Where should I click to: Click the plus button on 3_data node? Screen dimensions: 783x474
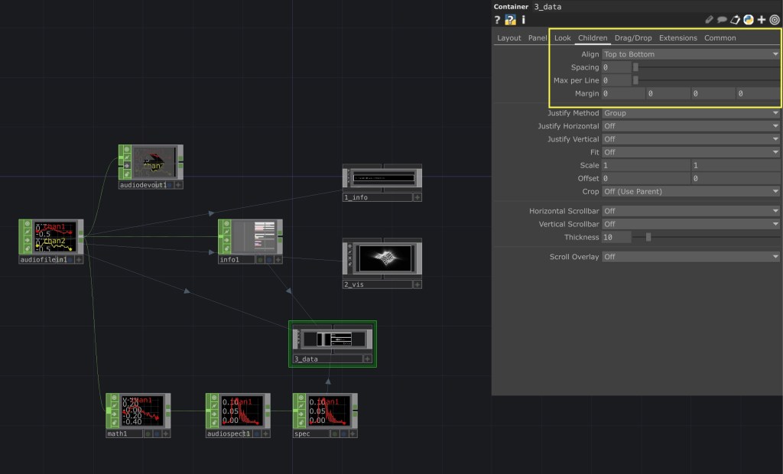point(368,359)
